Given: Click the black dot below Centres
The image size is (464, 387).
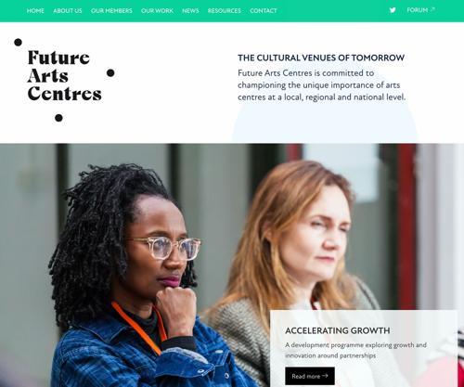Looking at the screenshot, I should pos(58,118).
